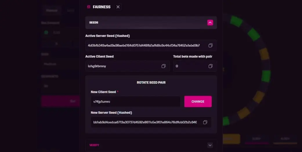Screen dimensions: 302x152
Task: Click the yellow multiplier chip below wheel
Action: point(232,139)
